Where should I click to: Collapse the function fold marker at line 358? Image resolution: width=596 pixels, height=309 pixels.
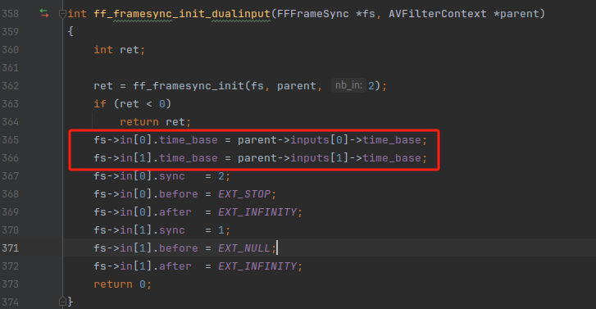pos(63,14)
